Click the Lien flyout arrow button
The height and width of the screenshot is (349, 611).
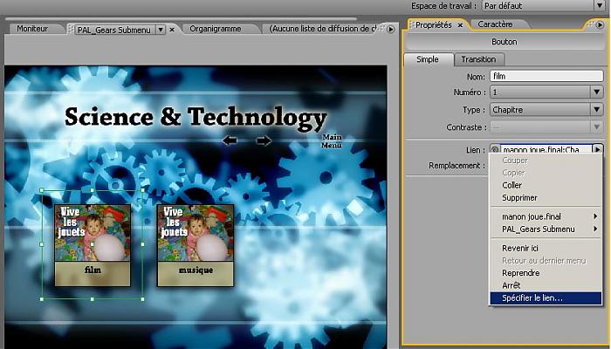tap(597, 149)
